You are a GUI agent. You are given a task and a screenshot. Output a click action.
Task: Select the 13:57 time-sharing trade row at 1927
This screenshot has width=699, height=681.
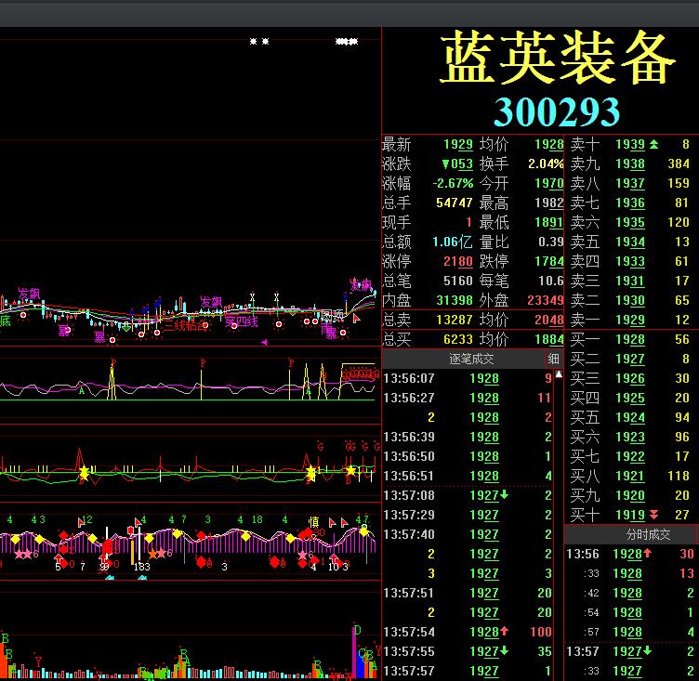630,651
